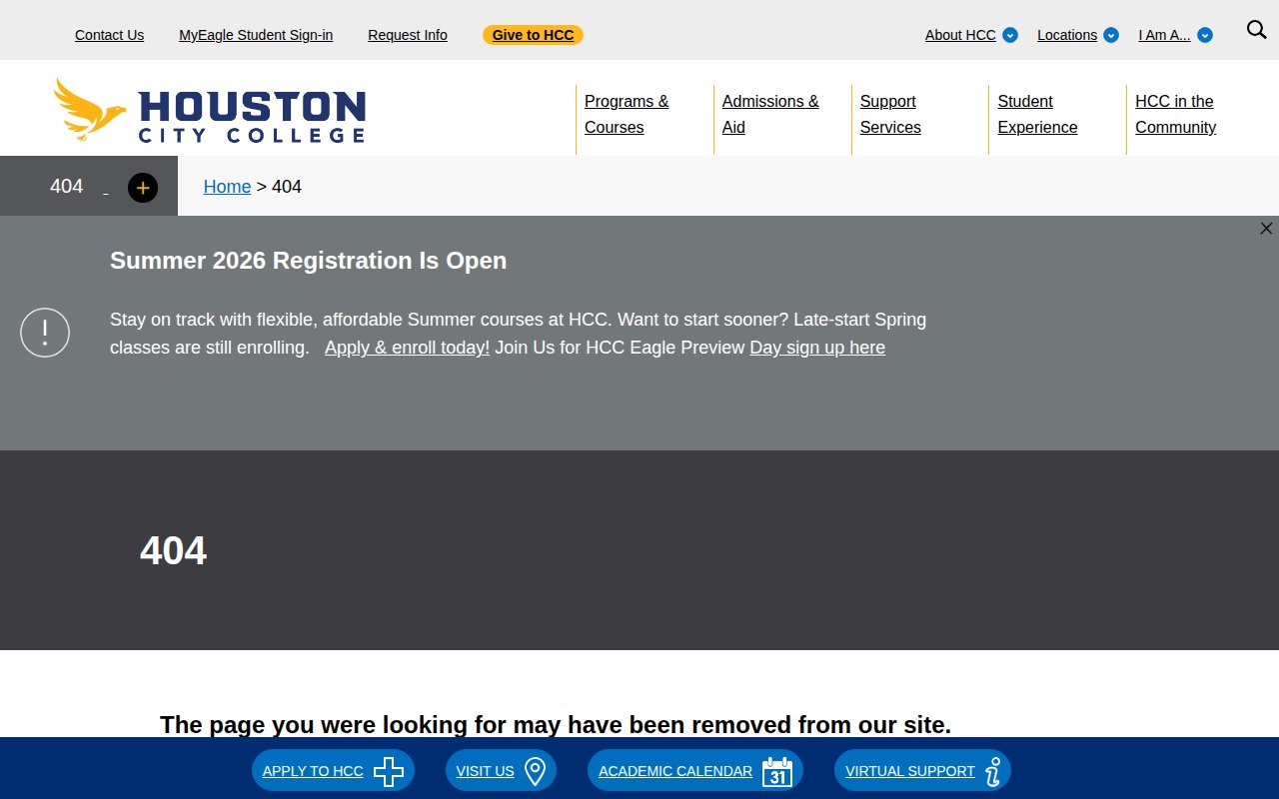Click the Home breadcrumb link
Viewport: 1279px width, 799px height.
pos(227,187)
